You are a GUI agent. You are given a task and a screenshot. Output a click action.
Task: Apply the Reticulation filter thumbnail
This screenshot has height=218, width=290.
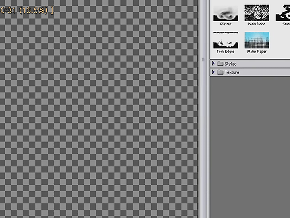(x=257, y=12)
